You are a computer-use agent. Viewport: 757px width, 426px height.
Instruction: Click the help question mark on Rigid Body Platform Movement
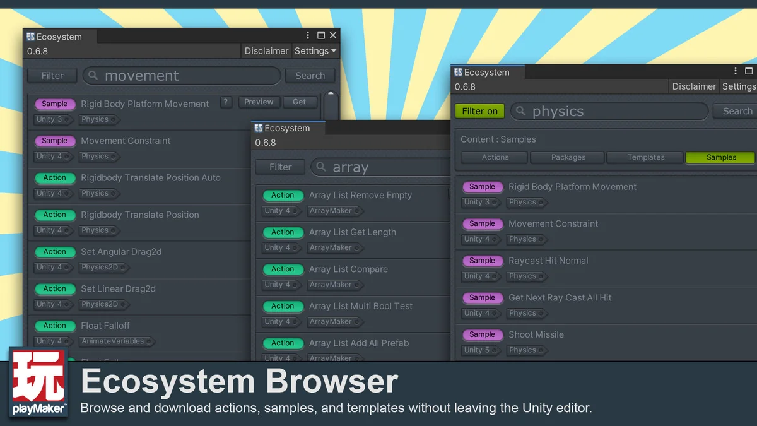point(226,102)
